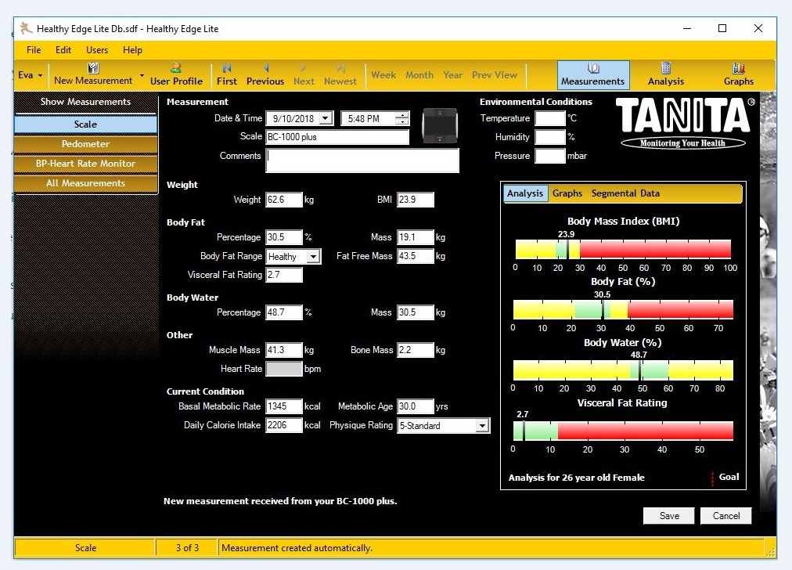
Task: Click the Temperature input field
Action: coord(550,118)
